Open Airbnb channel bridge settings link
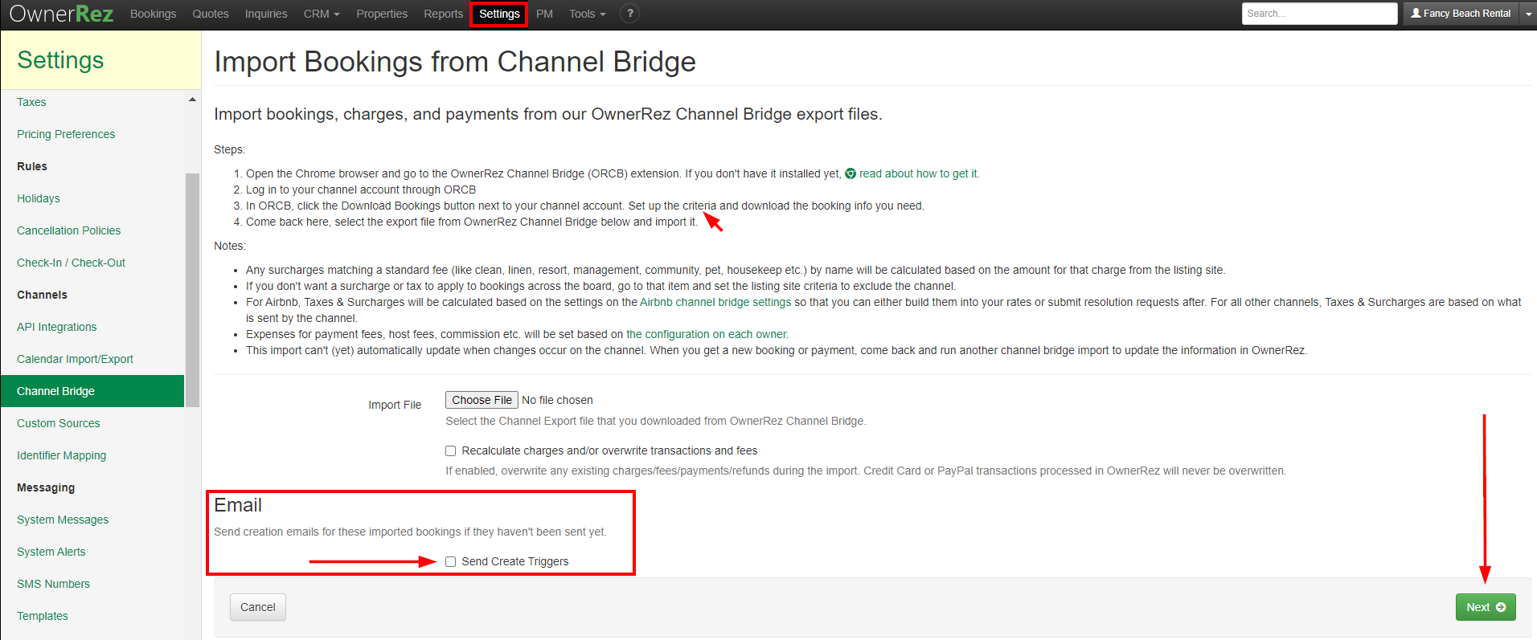Screen dimensions: 1537x640 tap(715, 303)
